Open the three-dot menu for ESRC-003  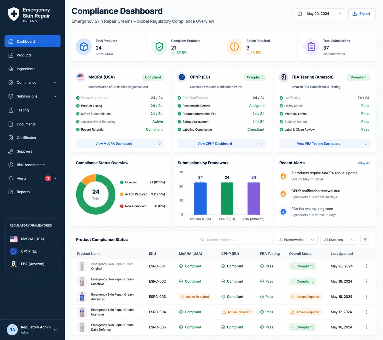(366, 297)
